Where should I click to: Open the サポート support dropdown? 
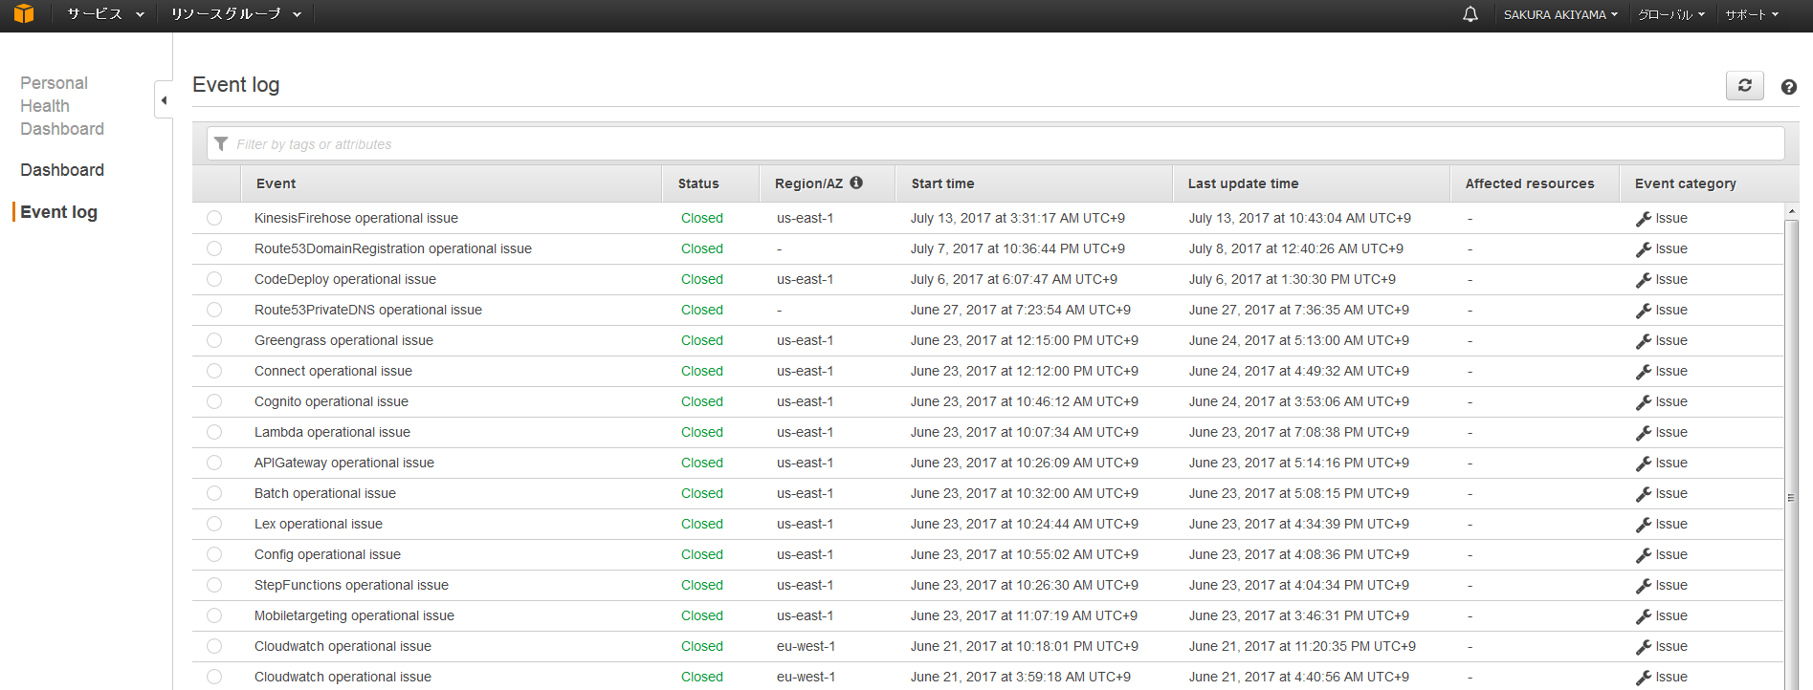pos(1752,14)
